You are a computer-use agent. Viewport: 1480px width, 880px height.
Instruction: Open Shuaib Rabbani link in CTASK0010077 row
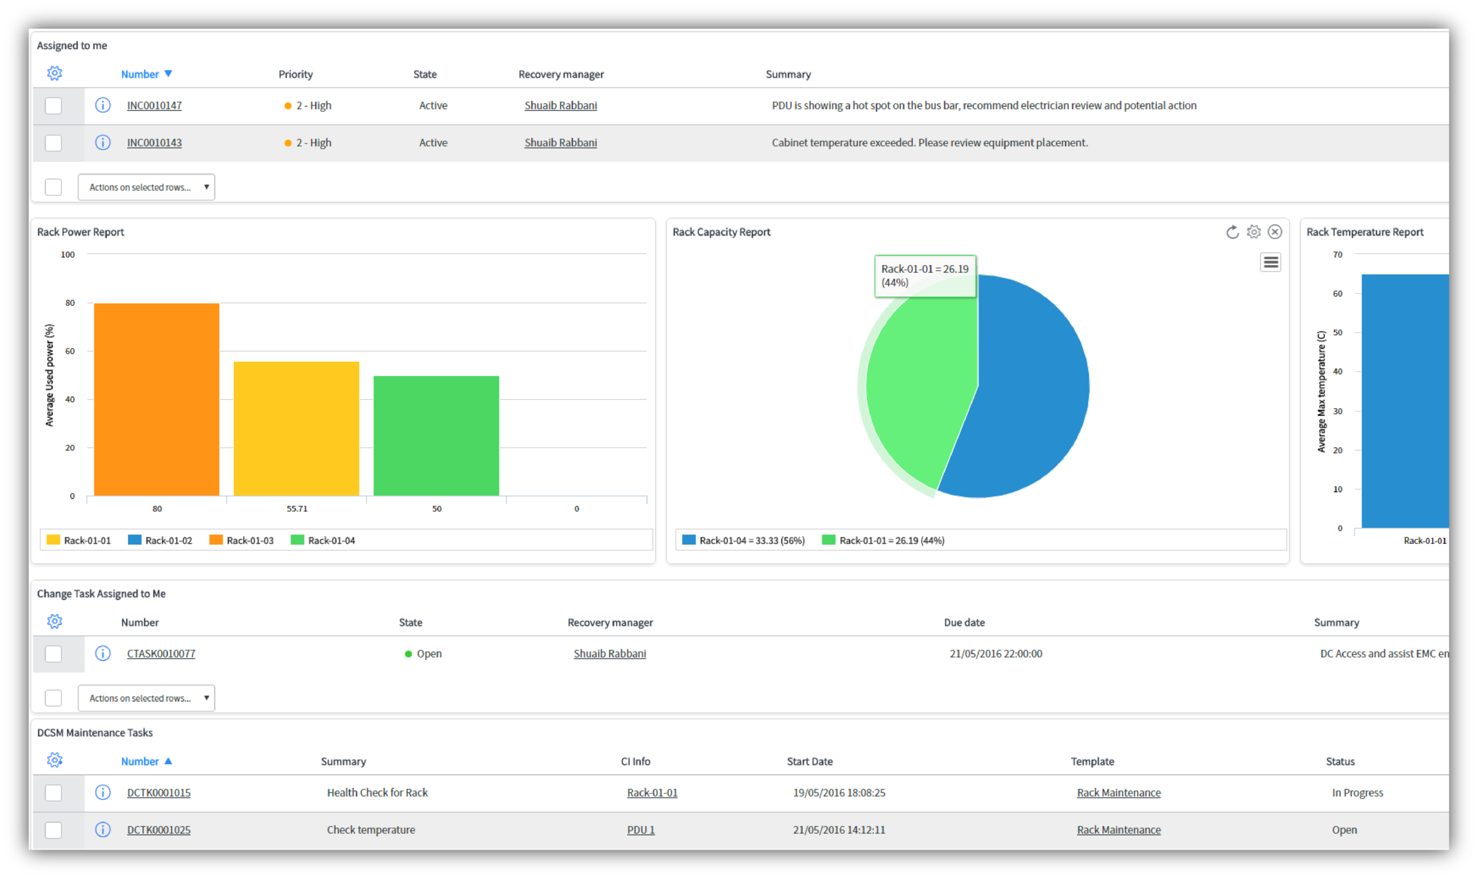coord(610,653)
